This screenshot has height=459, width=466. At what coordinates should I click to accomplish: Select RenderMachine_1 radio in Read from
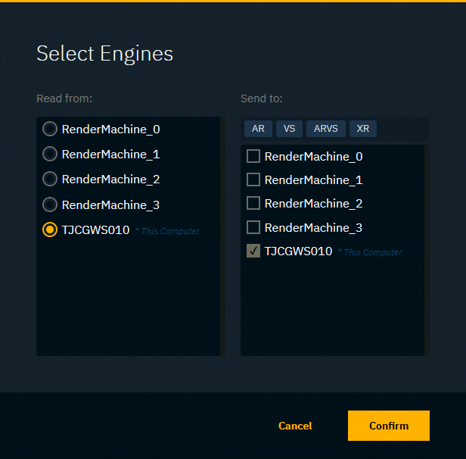coord(50,155)
